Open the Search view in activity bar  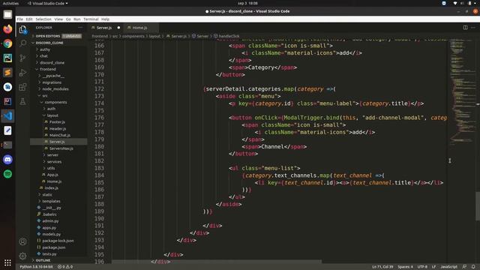click(x=22, y=43)
